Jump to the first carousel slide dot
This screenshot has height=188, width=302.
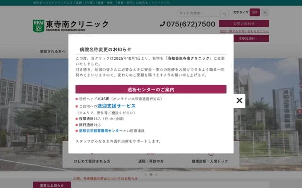145,174
